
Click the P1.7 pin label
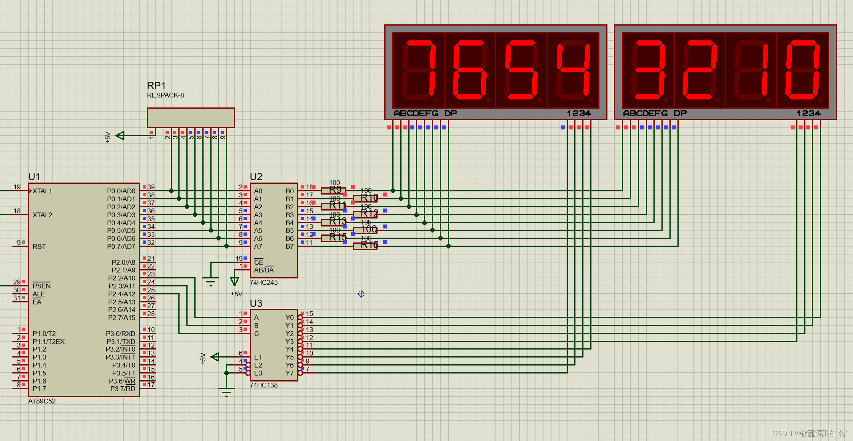(x=39, y=389)
